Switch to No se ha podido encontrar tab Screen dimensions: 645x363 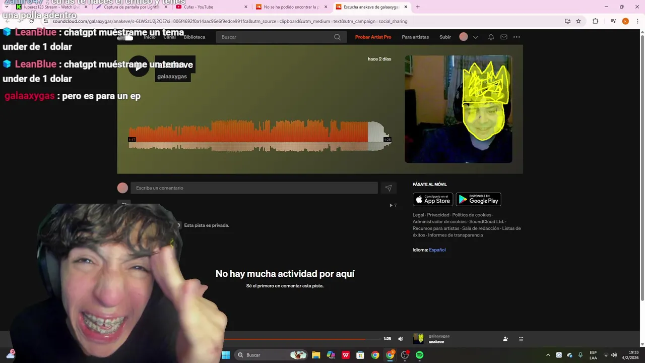pos(291,7)
